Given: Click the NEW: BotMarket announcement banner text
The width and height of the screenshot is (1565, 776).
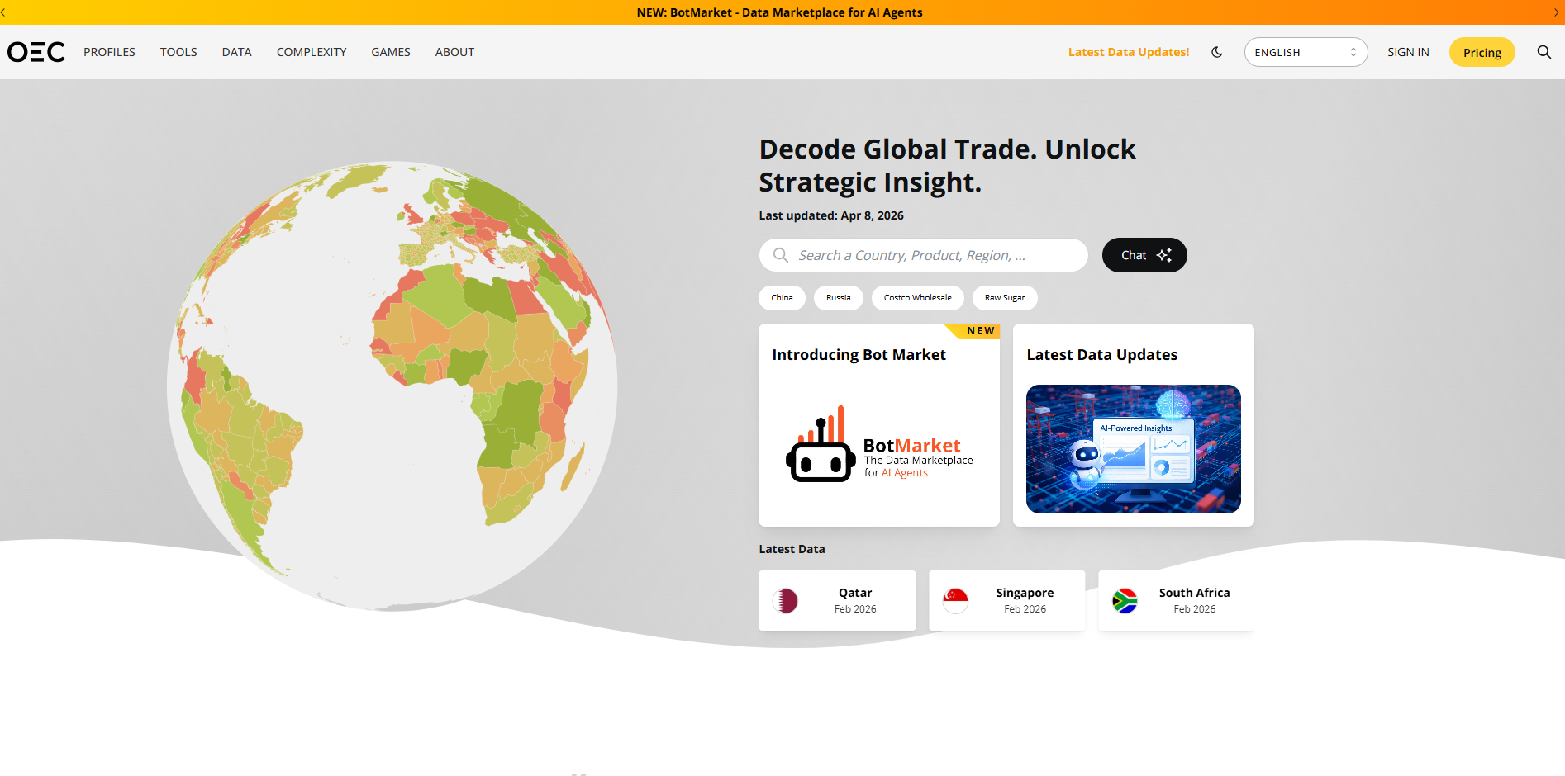Looking at the screenshot, I should pyautogui.click(x=779, y=12).
